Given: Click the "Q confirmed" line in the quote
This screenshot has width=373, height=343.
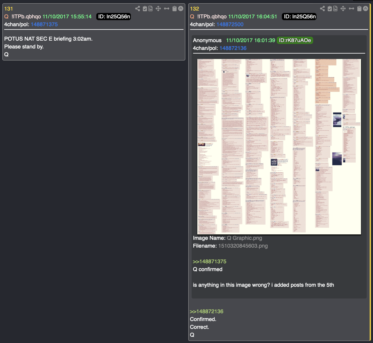Looking at the screenshot, I should tap(208, 269).
